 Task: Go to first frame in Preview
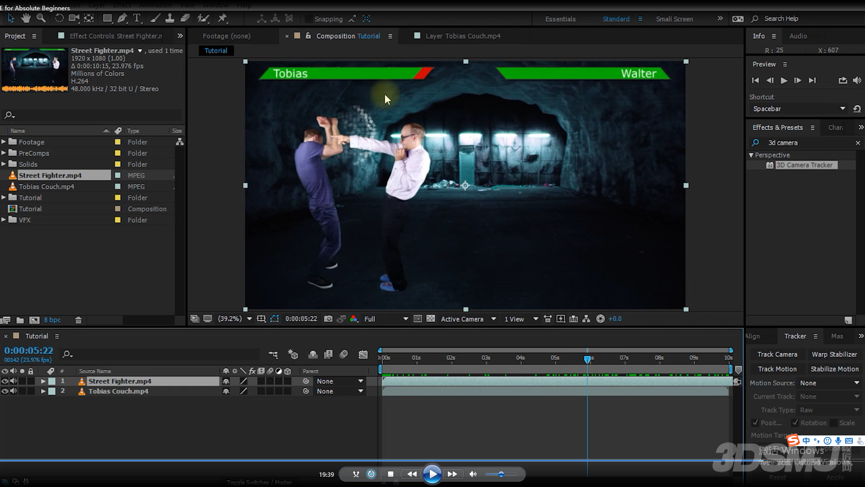click(755, 80)
